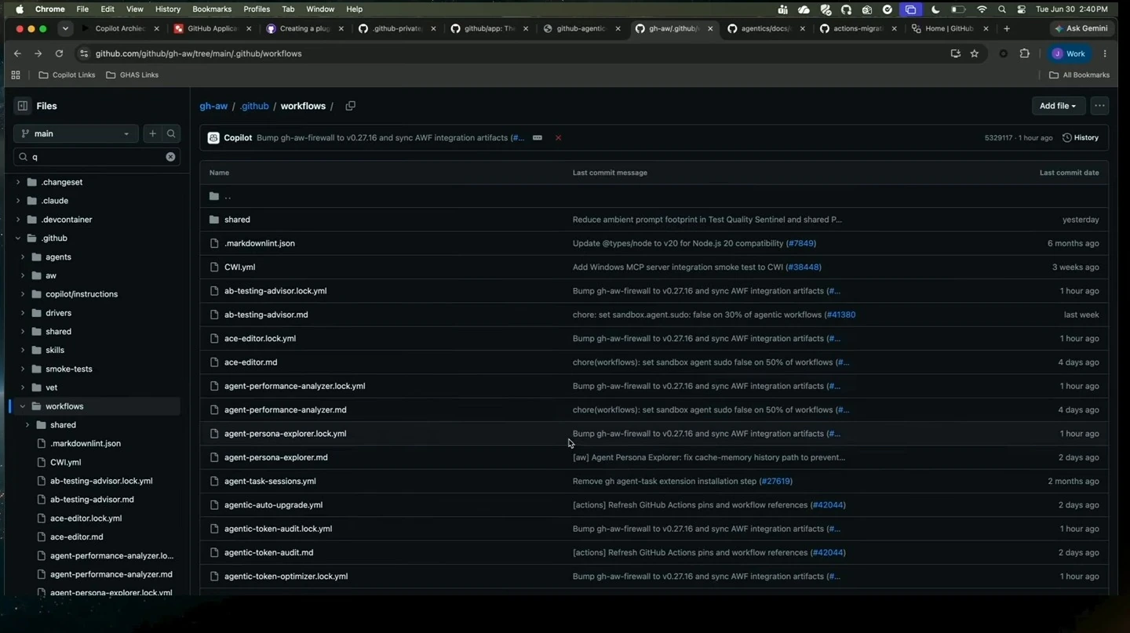Click the search icon beside the branch selector

[171, 133]
